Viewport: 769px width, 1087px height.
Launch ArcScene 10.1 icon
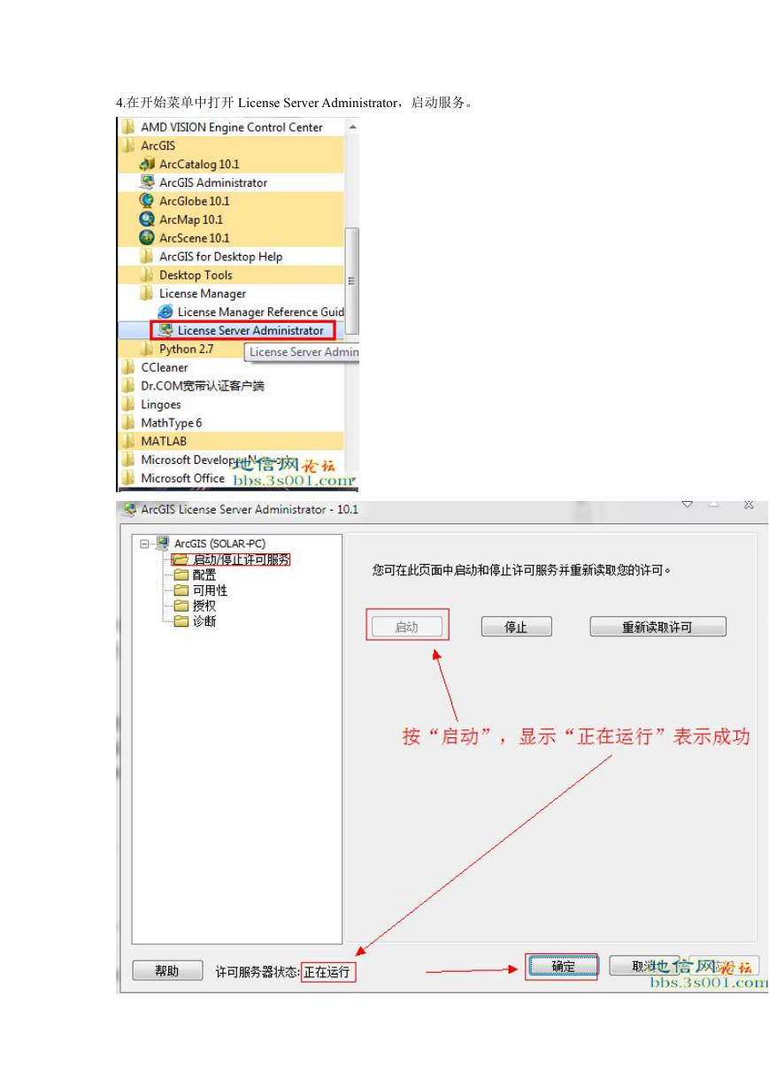(147, 238)
